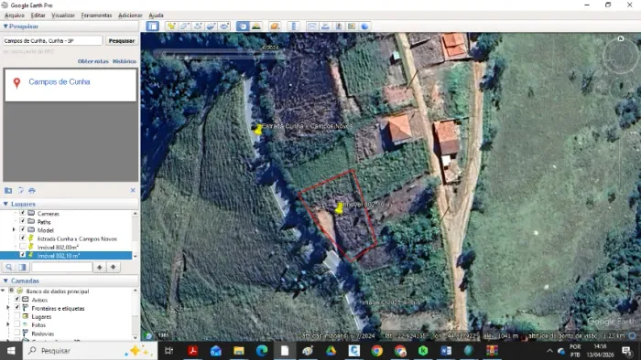Select the Add Polygon tool
This screenshot has height=360, width=641.
(184, 26)
